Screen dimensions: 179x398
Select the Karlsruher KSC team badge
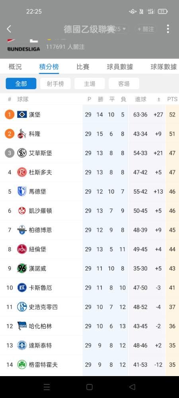(x=22, y=288)
